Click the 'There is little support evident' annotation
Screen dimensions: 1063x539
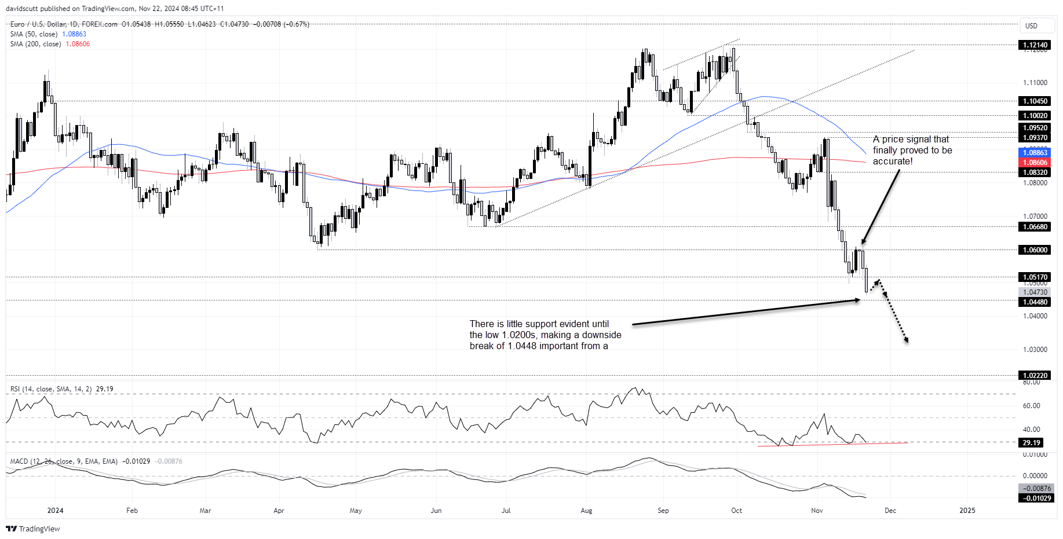tap(545, 335)
